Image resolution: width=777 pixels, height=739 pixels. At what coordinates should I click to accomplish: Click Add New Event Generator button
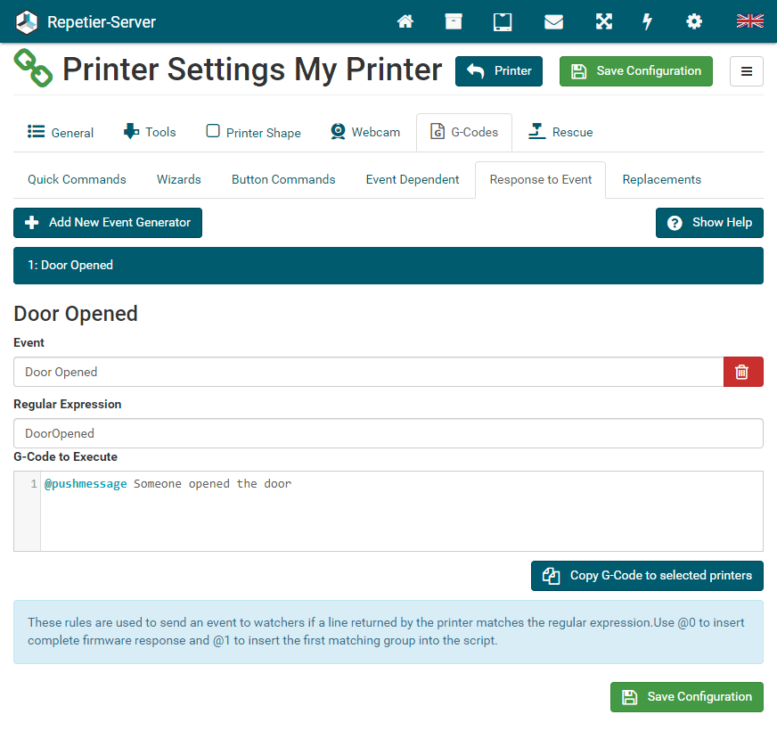(x=108, y=223)
